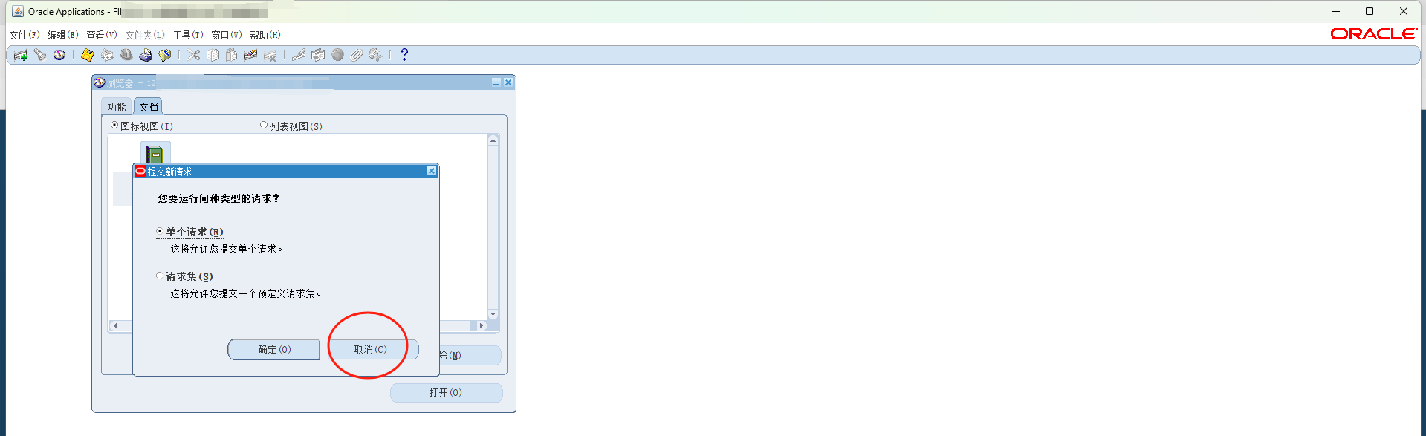This screenshot has width=1426, height=436.
Task: Click the Attachments paperclip icon
Action: (x=357, y=55)
